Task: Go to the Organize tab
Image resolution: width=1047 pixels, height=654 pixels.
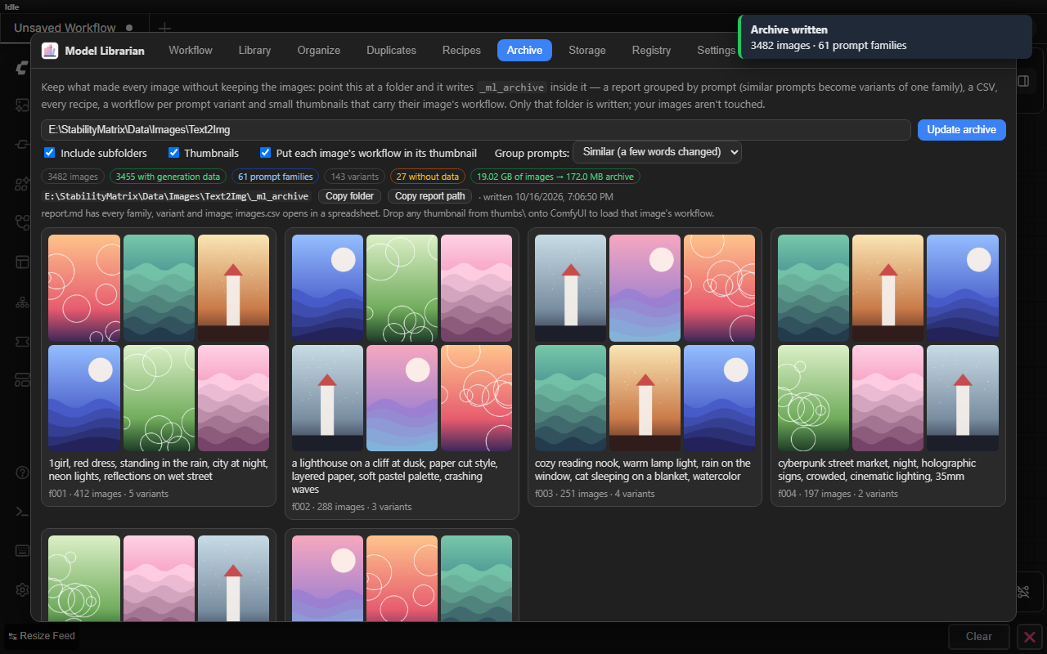Action: click(x=319, y=51)
